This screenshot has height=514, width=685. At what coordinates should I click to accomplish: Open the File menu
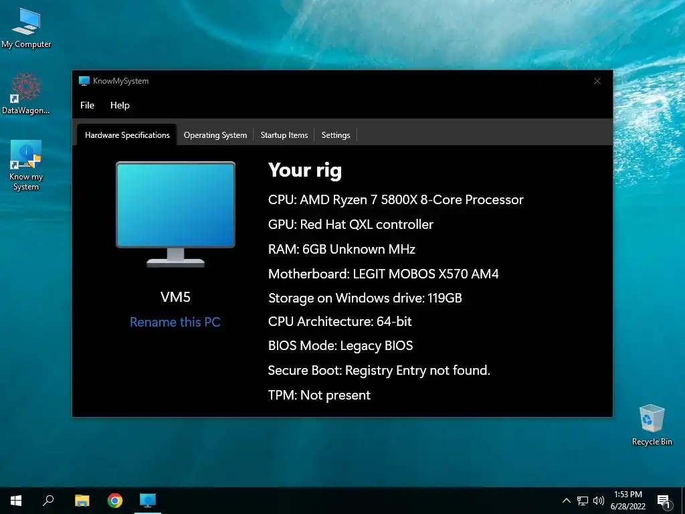click(87, 105)
